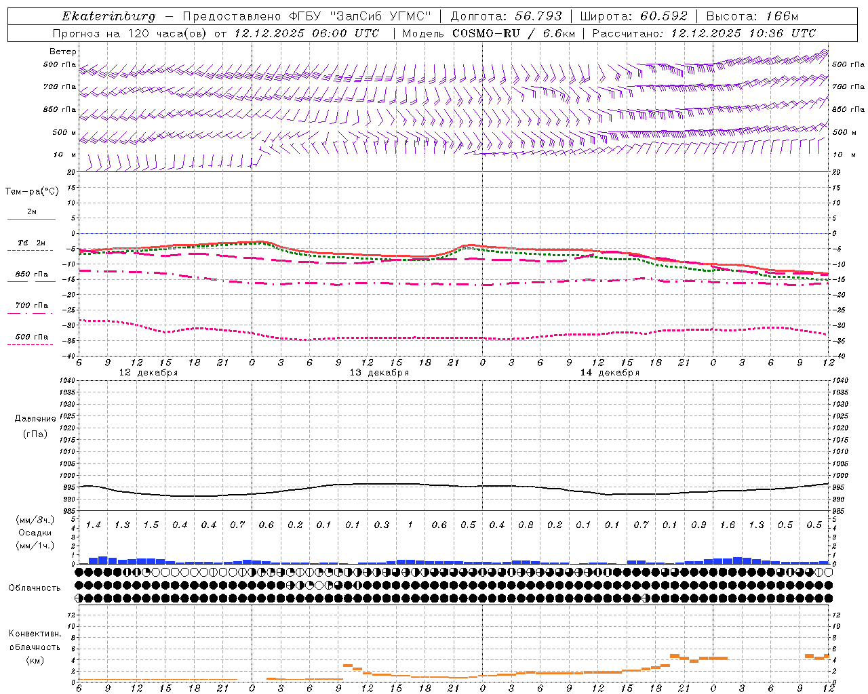Select the Широта: 60.592 value
Viewport: 868px width, 694px height.
[x=633, y=16]
